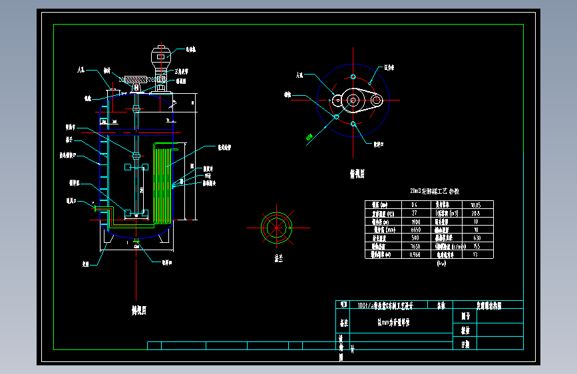Select the table cell with value 13
The image size is (577, 374).
point(478,254)
